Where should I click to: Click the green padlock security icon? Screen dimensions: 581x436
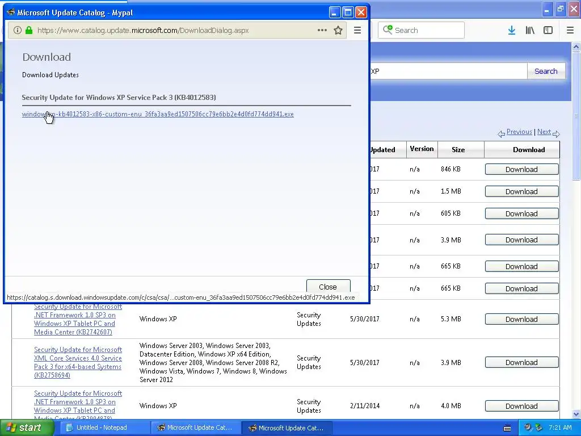coord(29,30)
